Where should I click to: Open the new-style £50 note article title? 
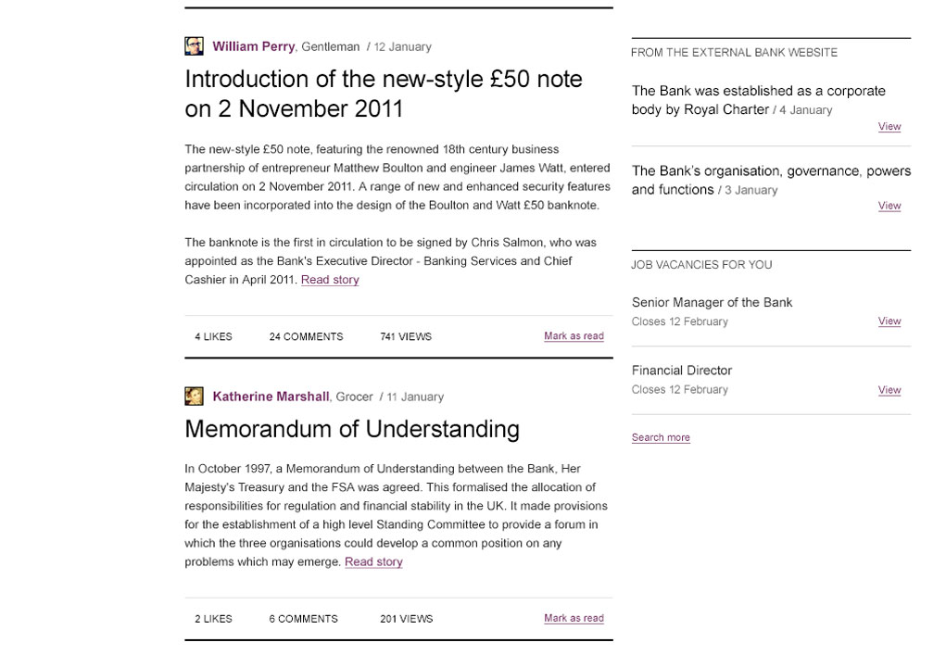(383, 94)
